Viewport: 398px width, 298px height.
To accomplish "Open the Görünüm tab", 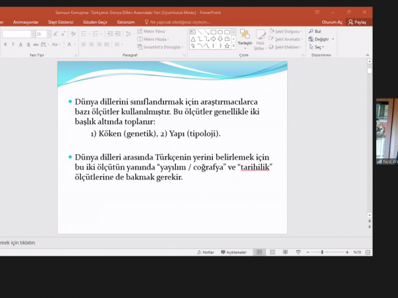I will tap(126, 23).
